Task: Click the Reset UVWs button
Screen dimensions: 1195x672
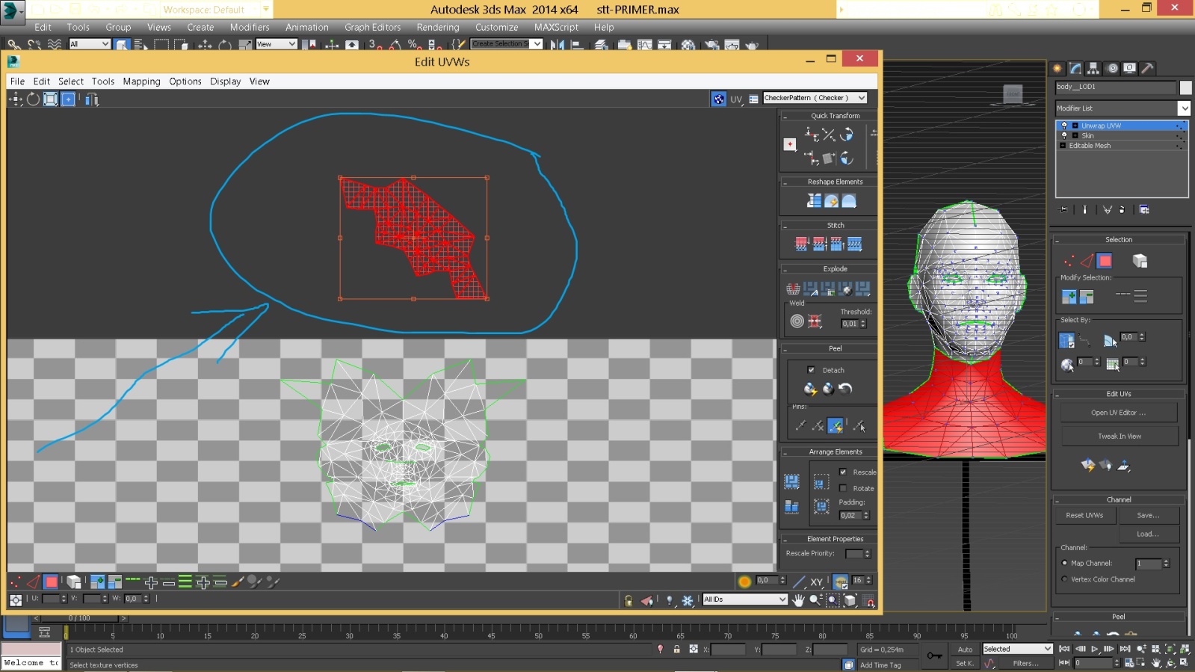Action: (x=1085, y=516)
